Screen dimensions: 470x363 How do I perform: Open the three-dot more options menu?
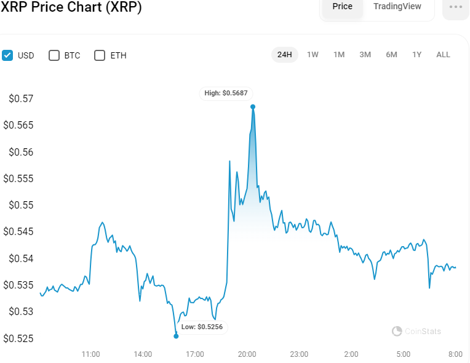pos(456,7)
